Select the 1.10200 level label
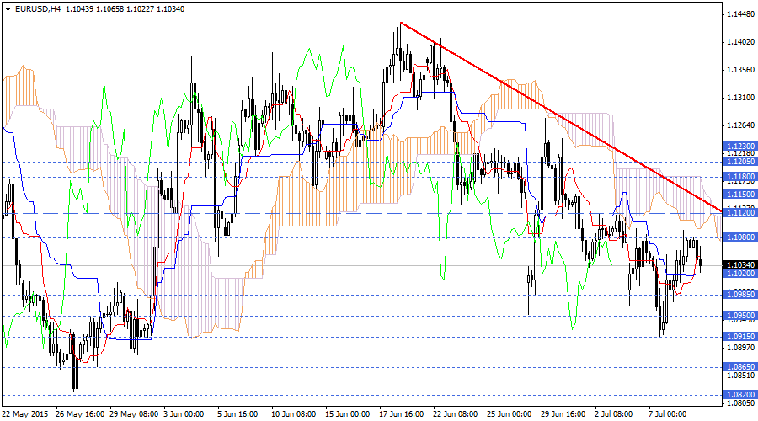This screenshot has height=421, width=758. tap(739, 274)
